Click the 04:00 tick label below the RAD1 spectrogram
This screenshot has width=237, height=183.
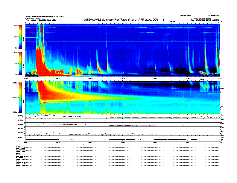coord(58,79)
